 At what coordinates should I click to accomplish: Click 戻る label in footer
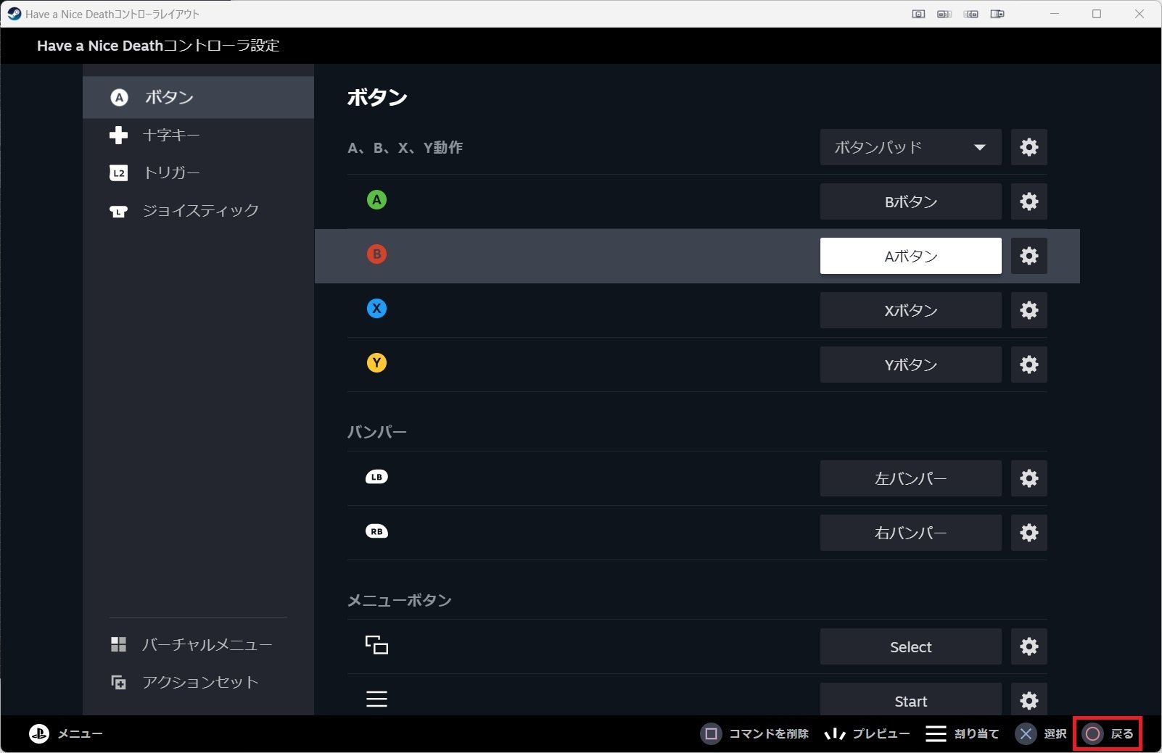pos(1122,734)
